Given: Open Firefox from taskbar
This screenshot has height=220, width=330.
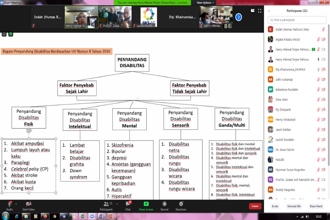Looking at the screenshot, I should click(45, 216).
